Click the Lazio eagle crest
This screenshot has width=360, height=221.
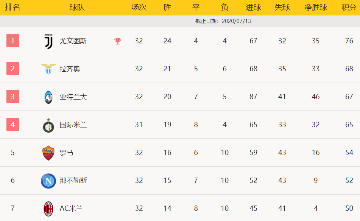(48, 69)
